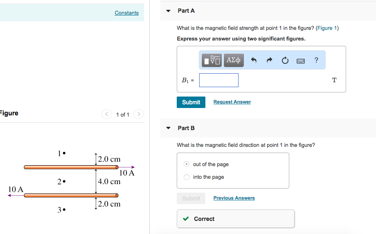Image resolution: width=376 pixels, height=234 pixels.
Task: Open the Constants link
Action: pyautogui.click(x=126, y=13)
